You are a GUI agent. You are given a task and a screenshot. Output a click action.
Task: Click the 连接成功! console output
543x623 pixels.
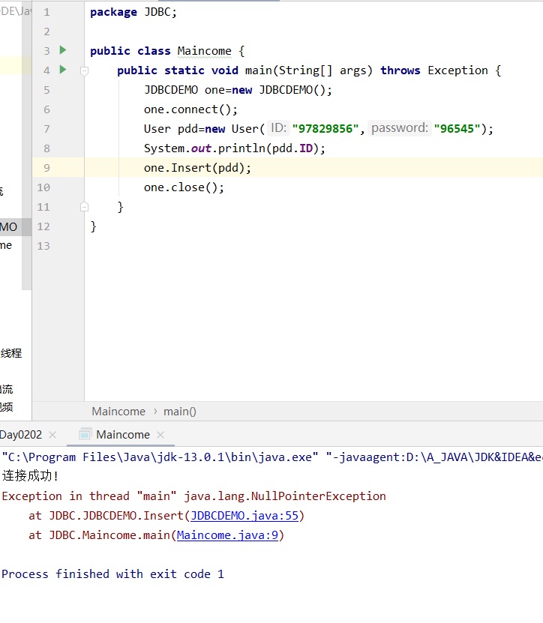[30, 476]
